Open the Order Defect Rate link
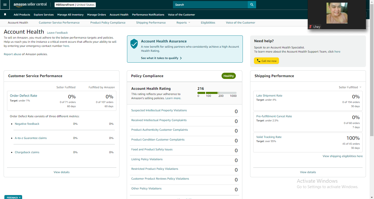This screenshot has height=199, width=374. click(x=24, y=95)
